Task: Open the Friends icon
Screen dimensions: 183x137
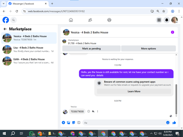Action: (x=90, y=20)
